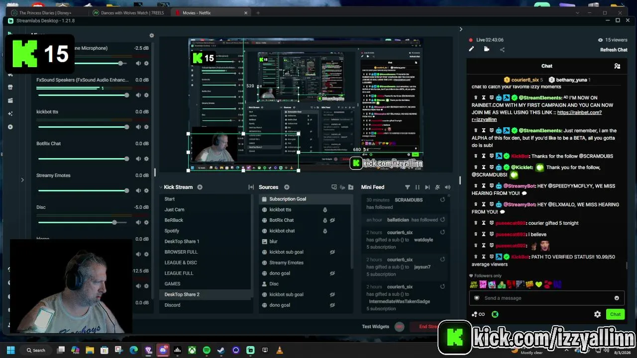Open settings for BotRix Chat mixer channel
This screenshot has height=358, width=637.
click(x=146, y=159)
